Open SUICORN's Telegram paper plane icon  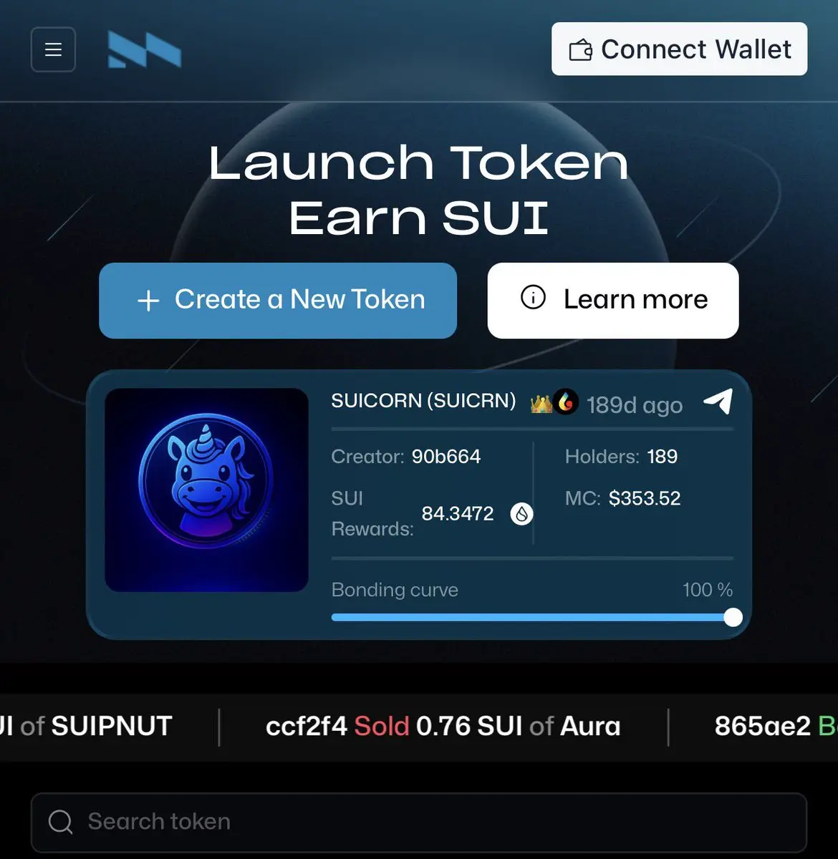718,402
